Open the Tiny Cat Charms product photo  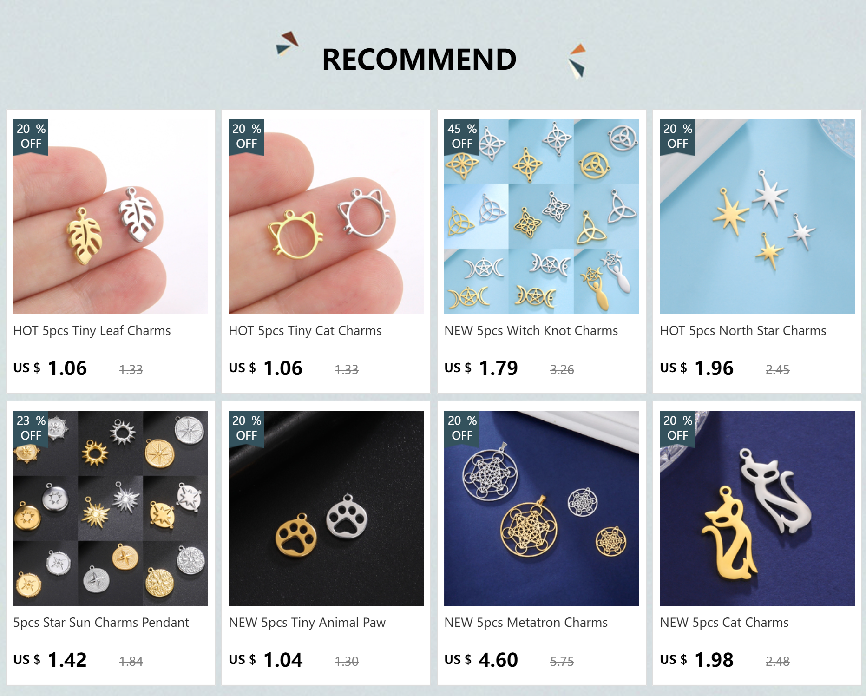(x=326, y=217)
